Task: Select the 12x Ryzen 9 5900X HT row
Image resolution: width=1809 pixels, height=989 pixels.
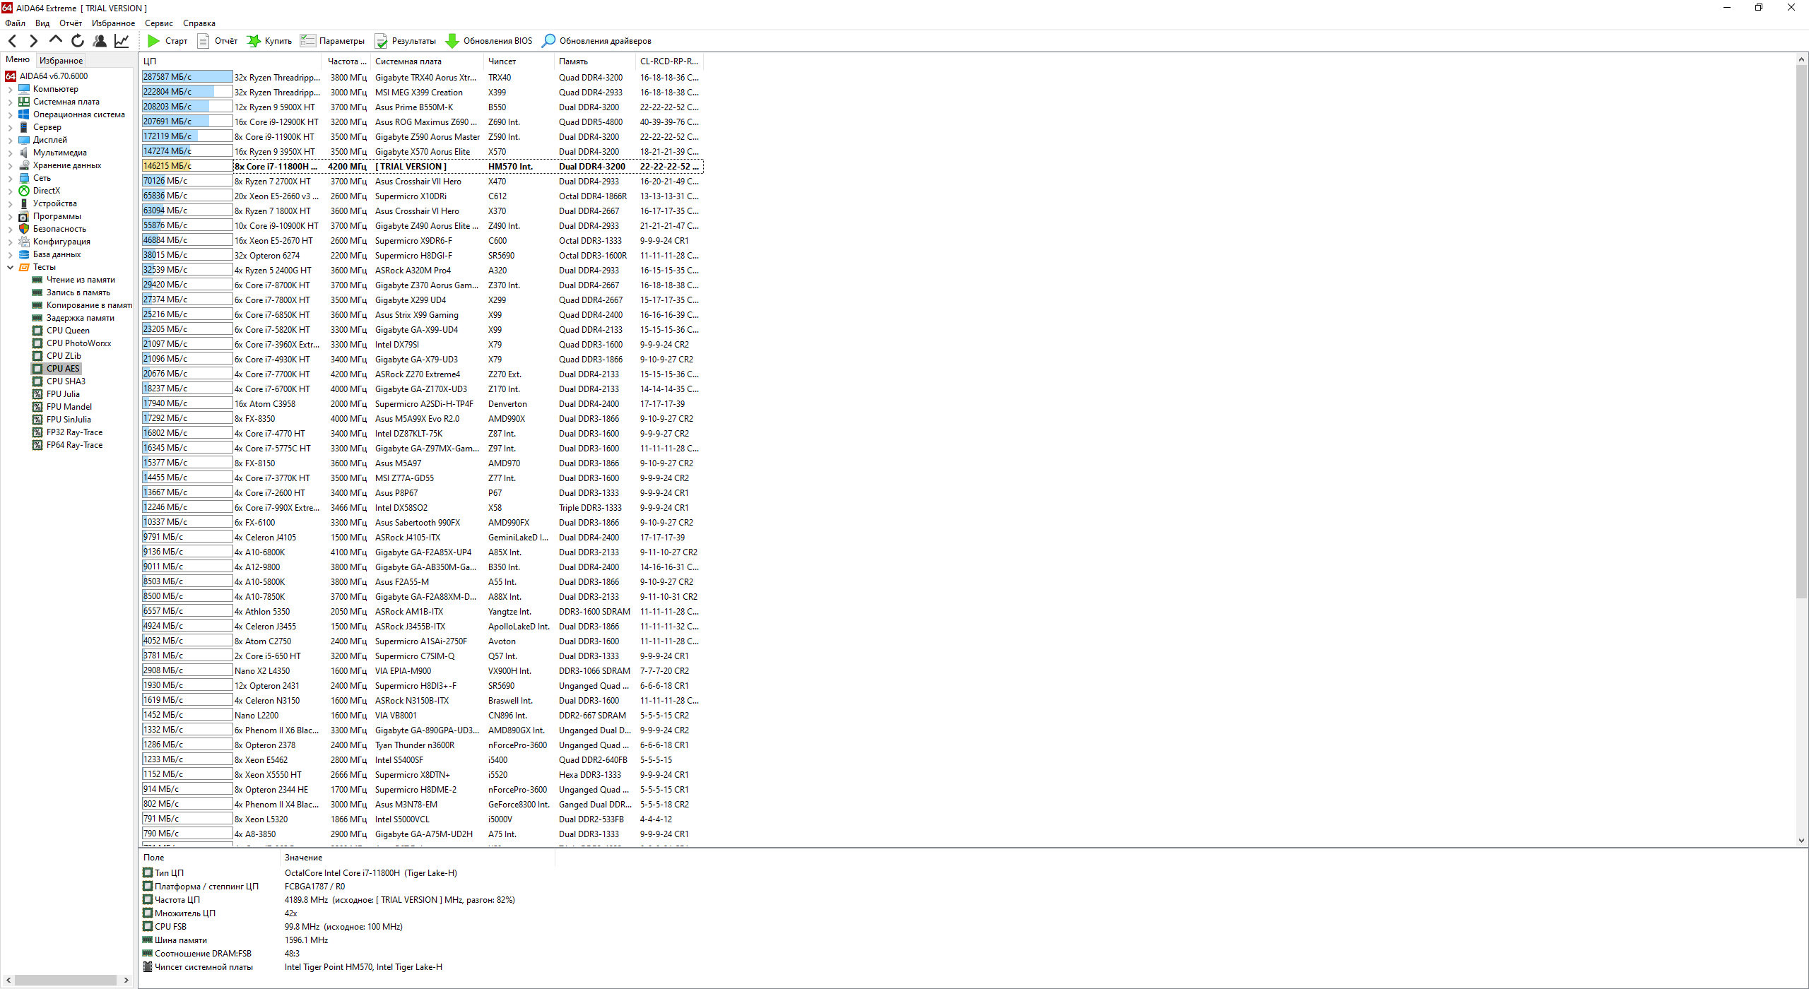Action: click(422, 107)
